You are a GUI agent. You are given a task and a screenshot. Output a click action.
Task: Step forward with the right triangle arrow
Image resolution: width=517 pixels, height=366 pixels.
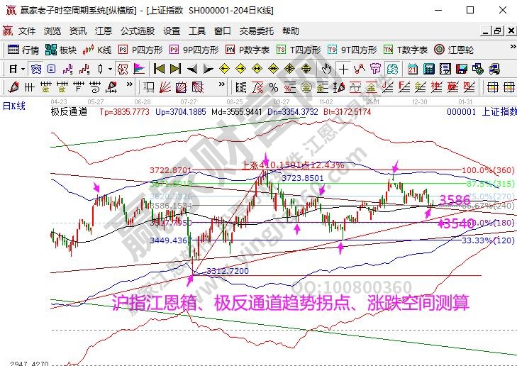click(208, 70)
